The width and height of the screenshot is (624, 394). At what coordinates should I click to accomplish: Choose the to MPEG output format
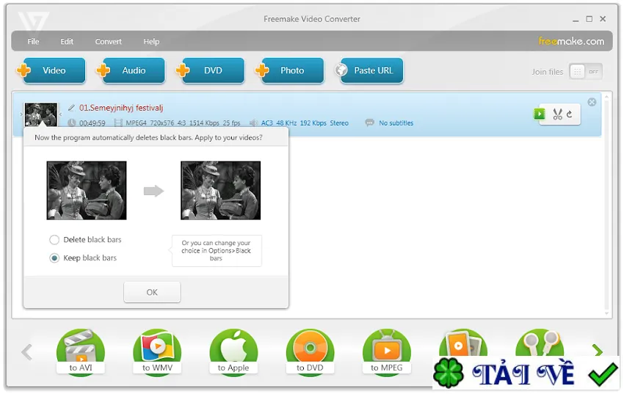coord(387,353)
